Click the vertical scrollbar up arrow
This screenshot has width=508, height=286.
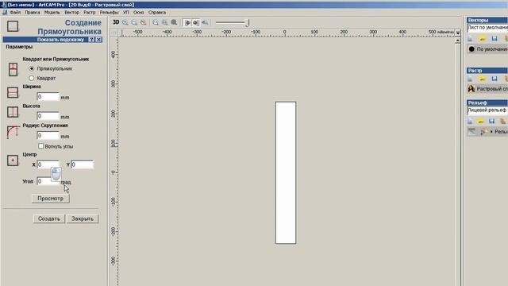[458, 41]
